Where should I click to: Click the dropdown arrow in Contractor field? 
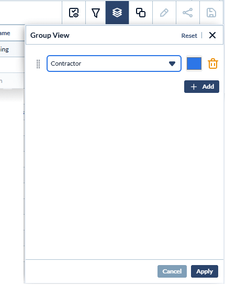[x=172, y=64]
